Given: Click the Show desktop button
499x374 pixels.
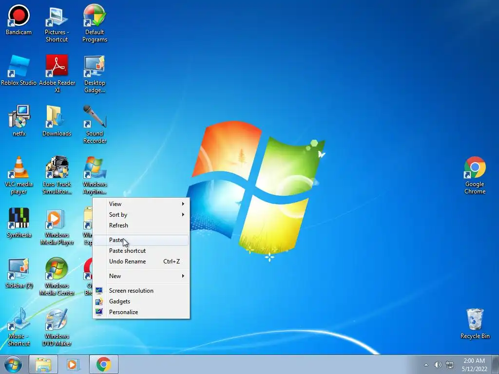Looking at the screenshot, I should 496,364.
